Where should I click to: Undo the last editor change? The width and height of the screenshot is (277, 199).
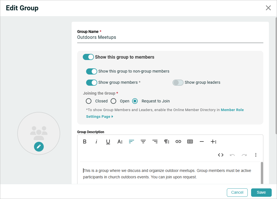(x=232, y=155)
